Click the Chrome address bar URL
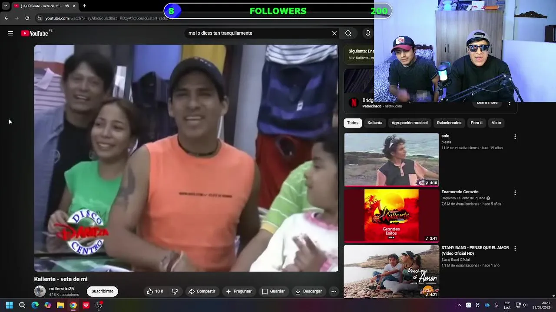 point(106,18)
